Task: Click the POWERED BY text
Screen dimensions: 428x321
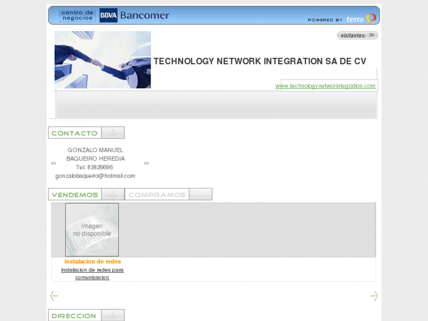Action: click(x=325, y=20)
